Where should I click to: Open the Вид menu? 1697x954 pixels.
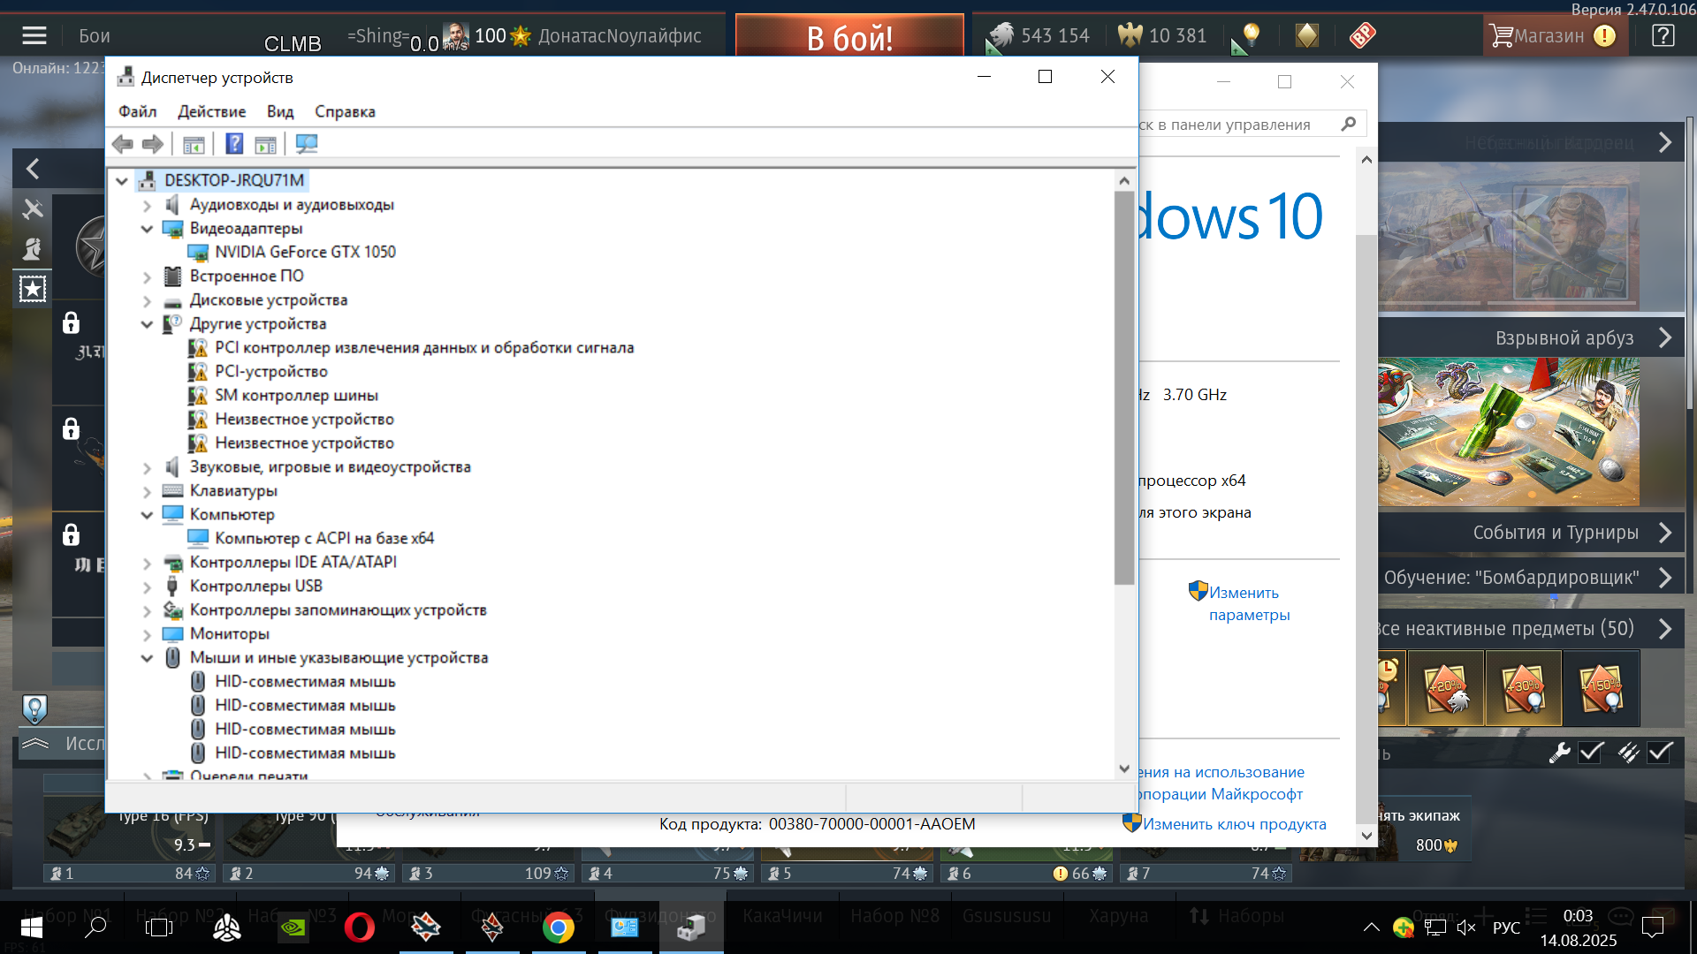(x=280, y=111)
